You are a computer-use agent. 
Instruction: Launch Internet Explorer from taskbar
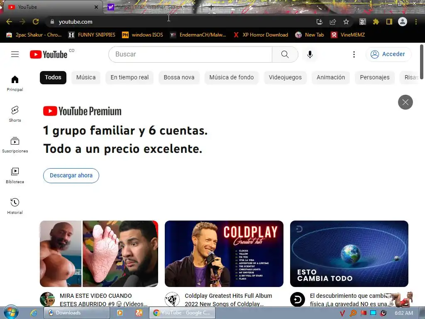(34, 313)
